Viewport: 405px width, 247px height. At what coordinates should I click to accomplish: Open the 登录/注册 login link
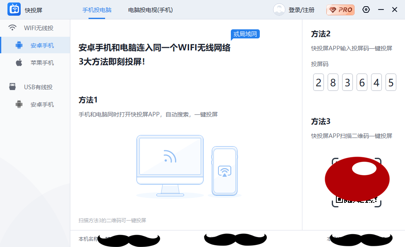click(302, 10)
